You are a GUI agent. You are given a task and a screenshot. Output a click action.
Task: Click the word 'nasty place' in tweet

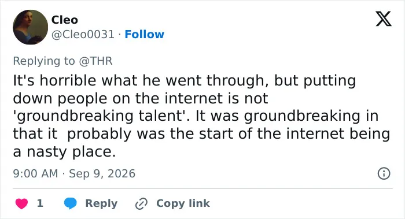[x=71, y=151]
